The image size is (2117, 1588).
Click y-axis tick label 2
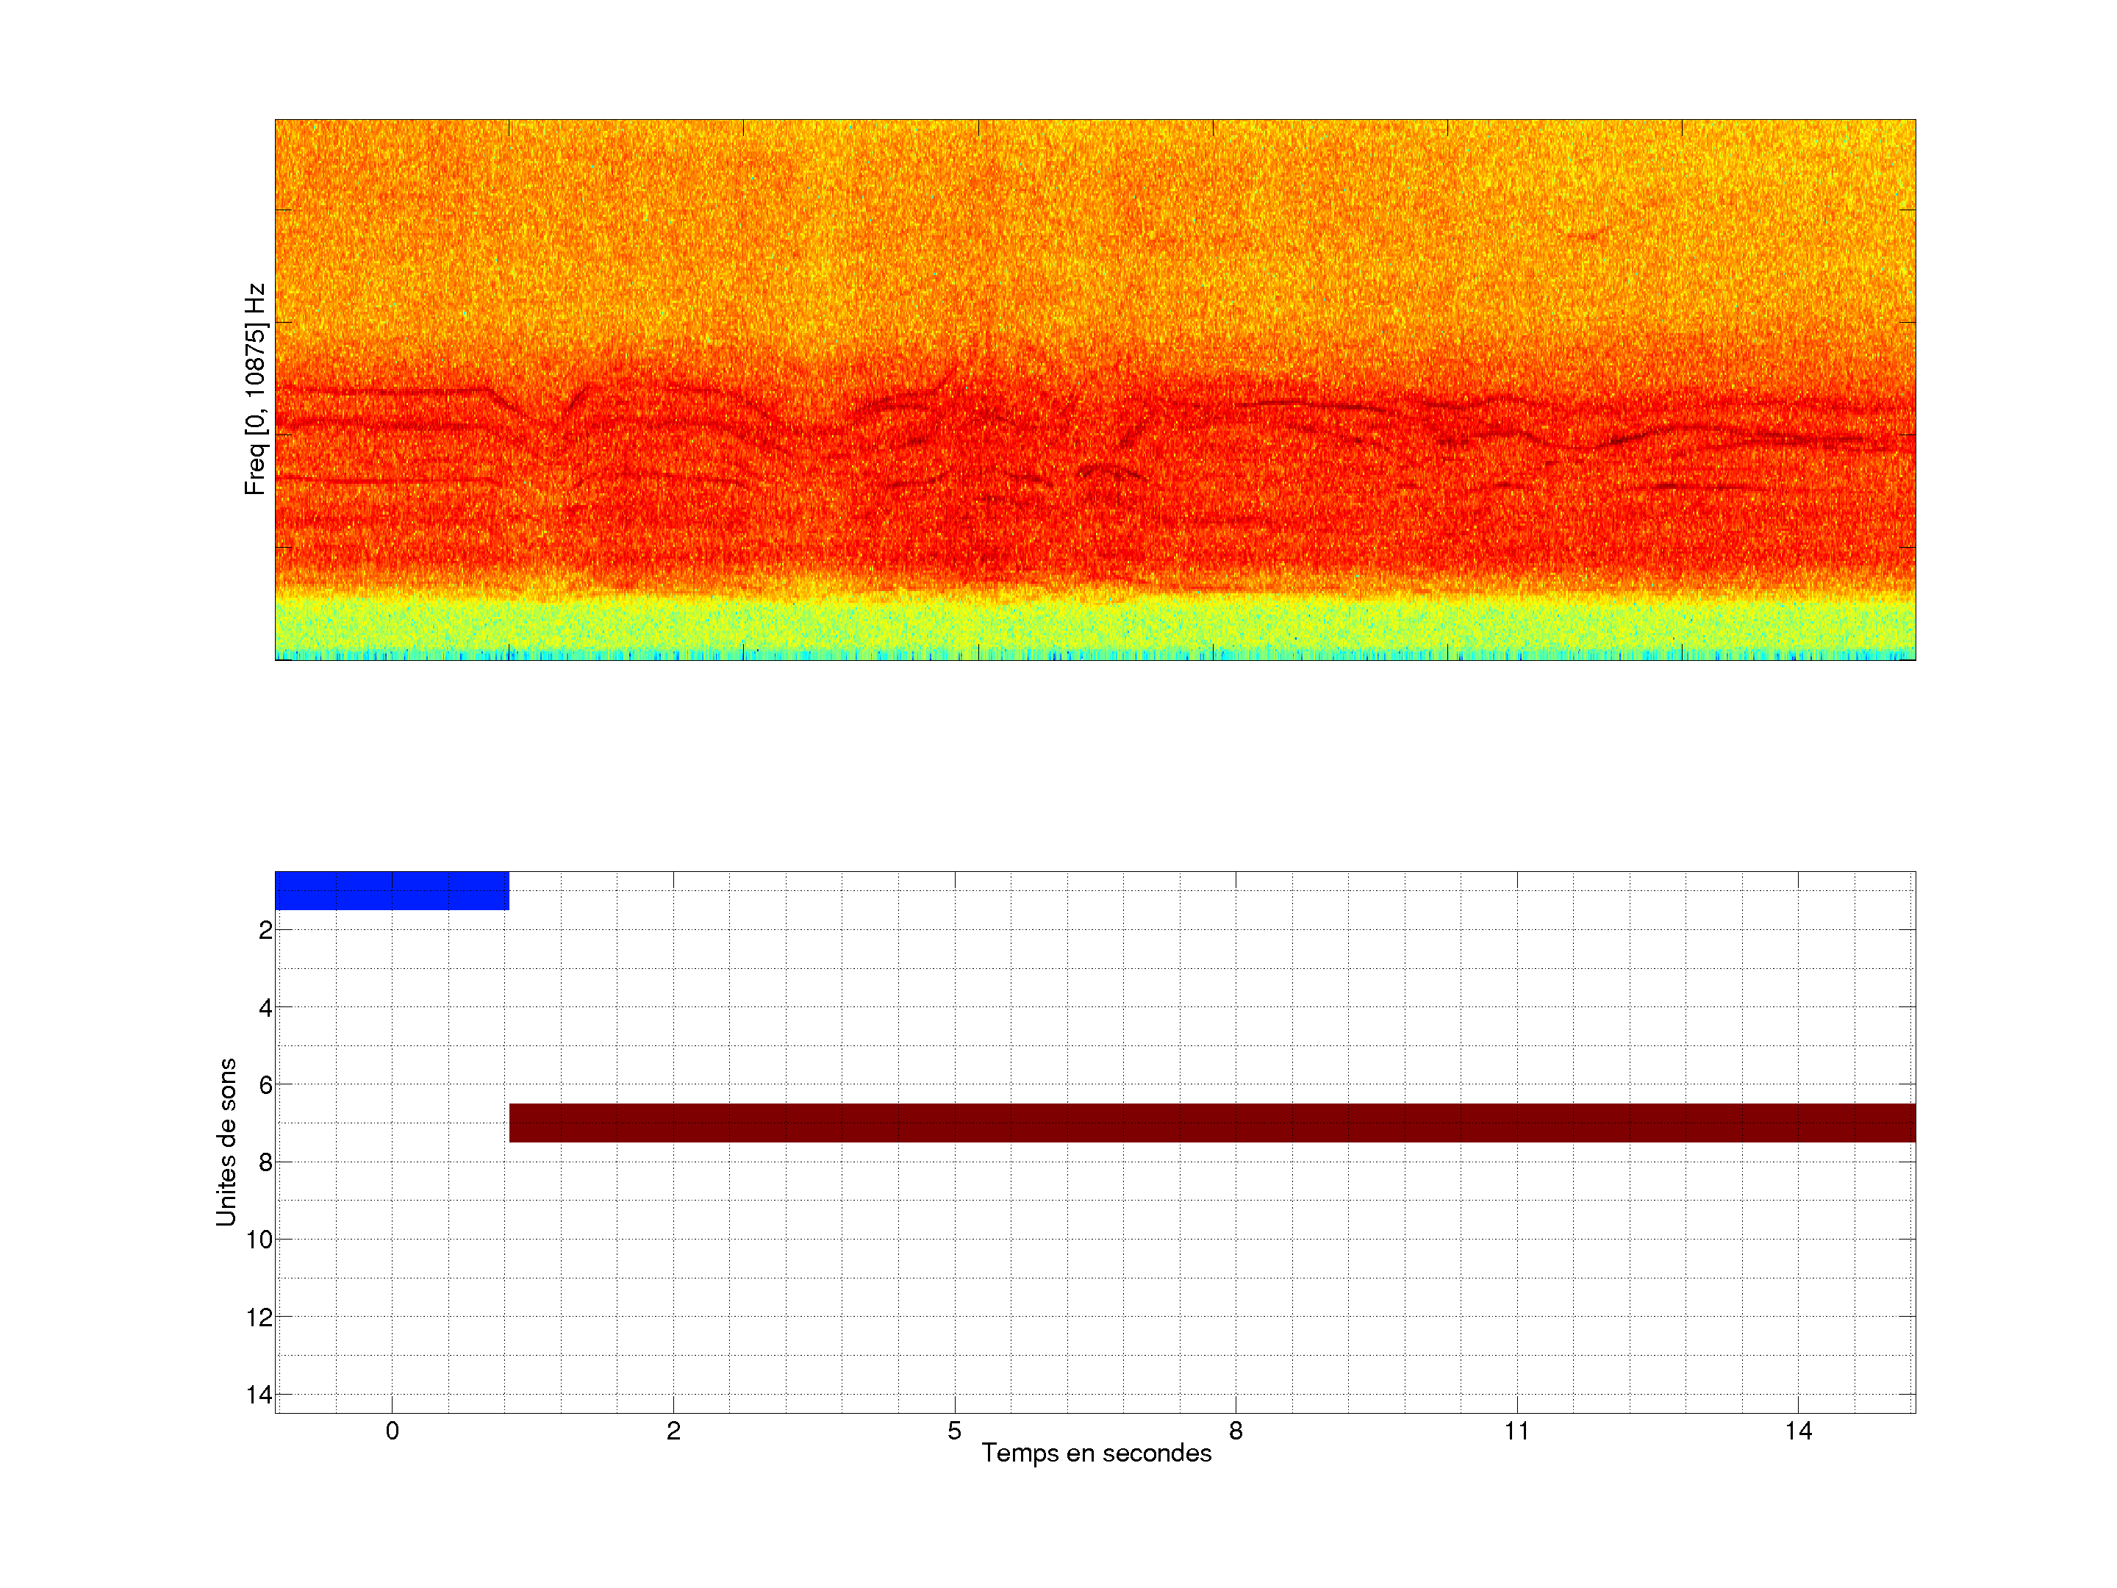click(265, 931)
